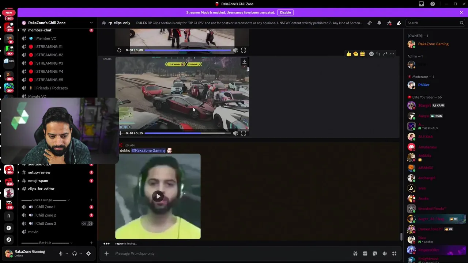Fullscreen the 0:15 car video
The width and height of the screenshot is (468, 263).
click(244, 133)
